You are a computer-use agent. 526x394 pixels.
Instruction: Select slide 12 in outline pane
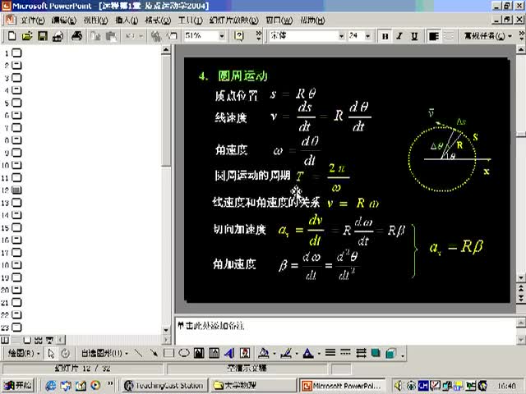click(x=16, y=190)
